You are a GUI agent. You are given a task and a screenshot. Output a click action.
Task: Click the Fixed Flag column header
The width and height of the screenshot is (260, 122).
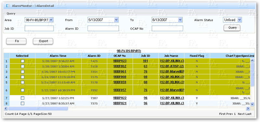coord(197,56)
